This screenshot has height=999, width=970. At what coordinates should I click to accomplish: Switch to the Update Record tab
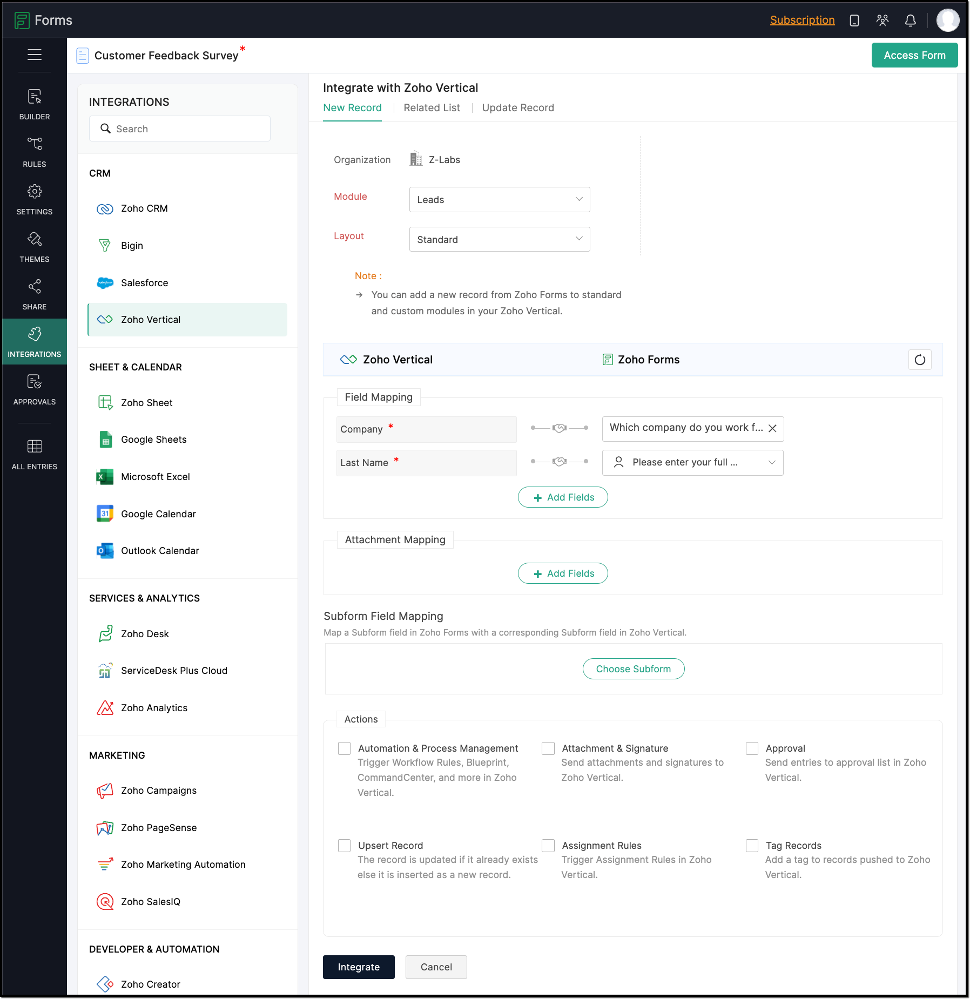click(x=517, y=108)
